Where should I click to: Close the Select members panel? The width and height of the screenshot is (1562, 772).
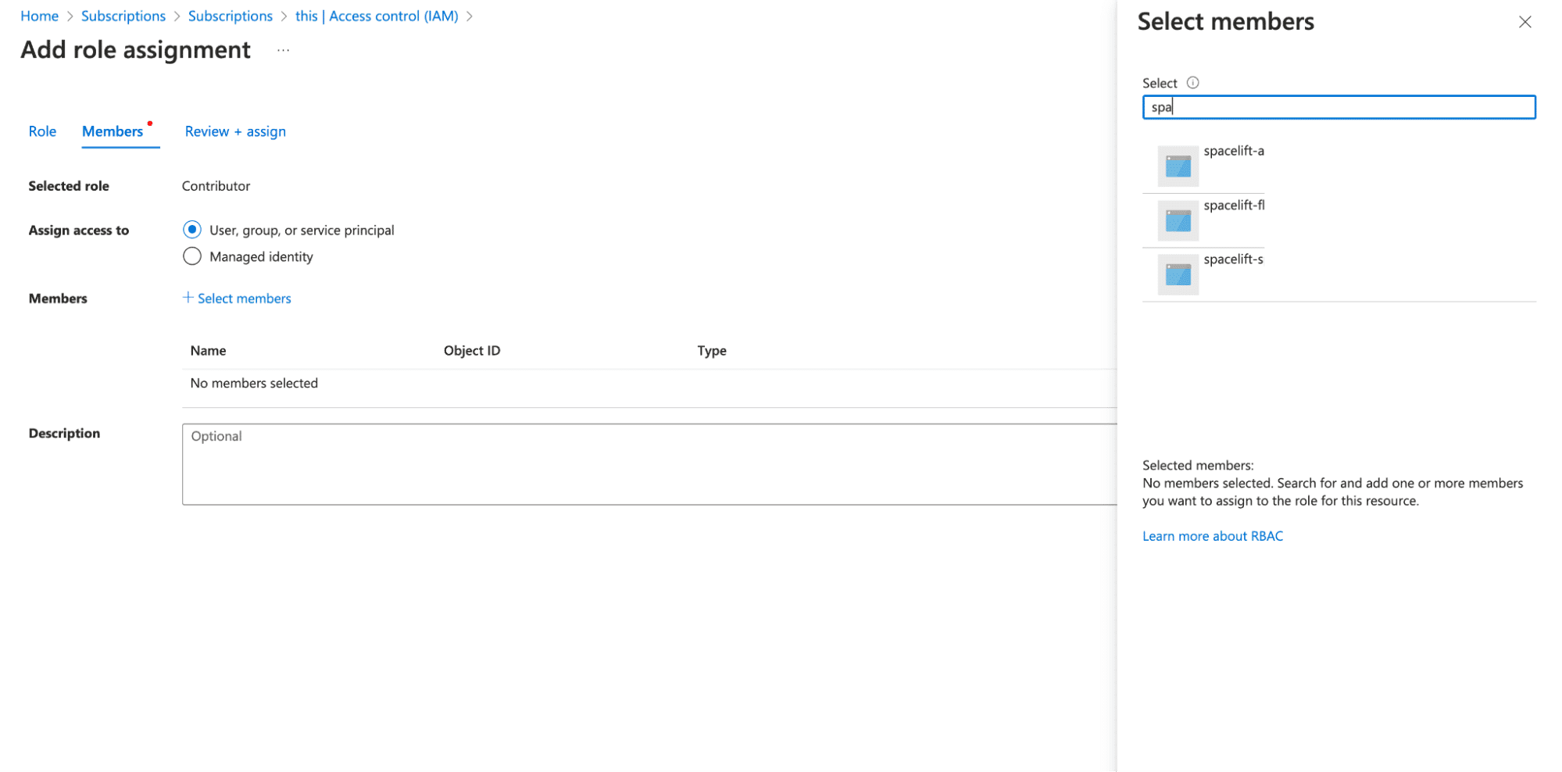(x=1524, y=22)
